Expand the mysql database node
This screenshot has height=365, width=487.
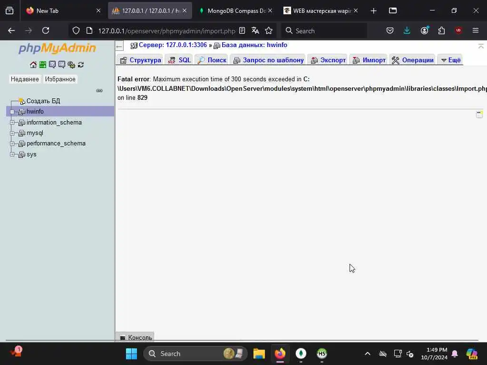pyautogui.click(x=12, y=133)
